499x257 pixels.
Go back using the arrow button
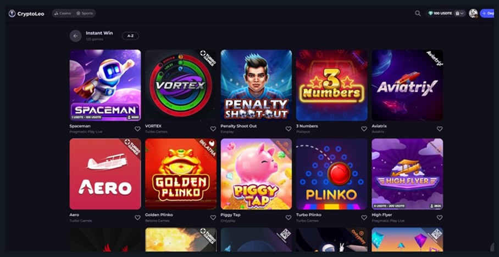click(75, 36)
